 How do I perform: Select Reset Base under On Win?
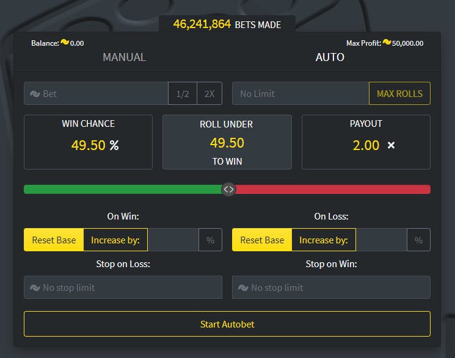(54, 240)
